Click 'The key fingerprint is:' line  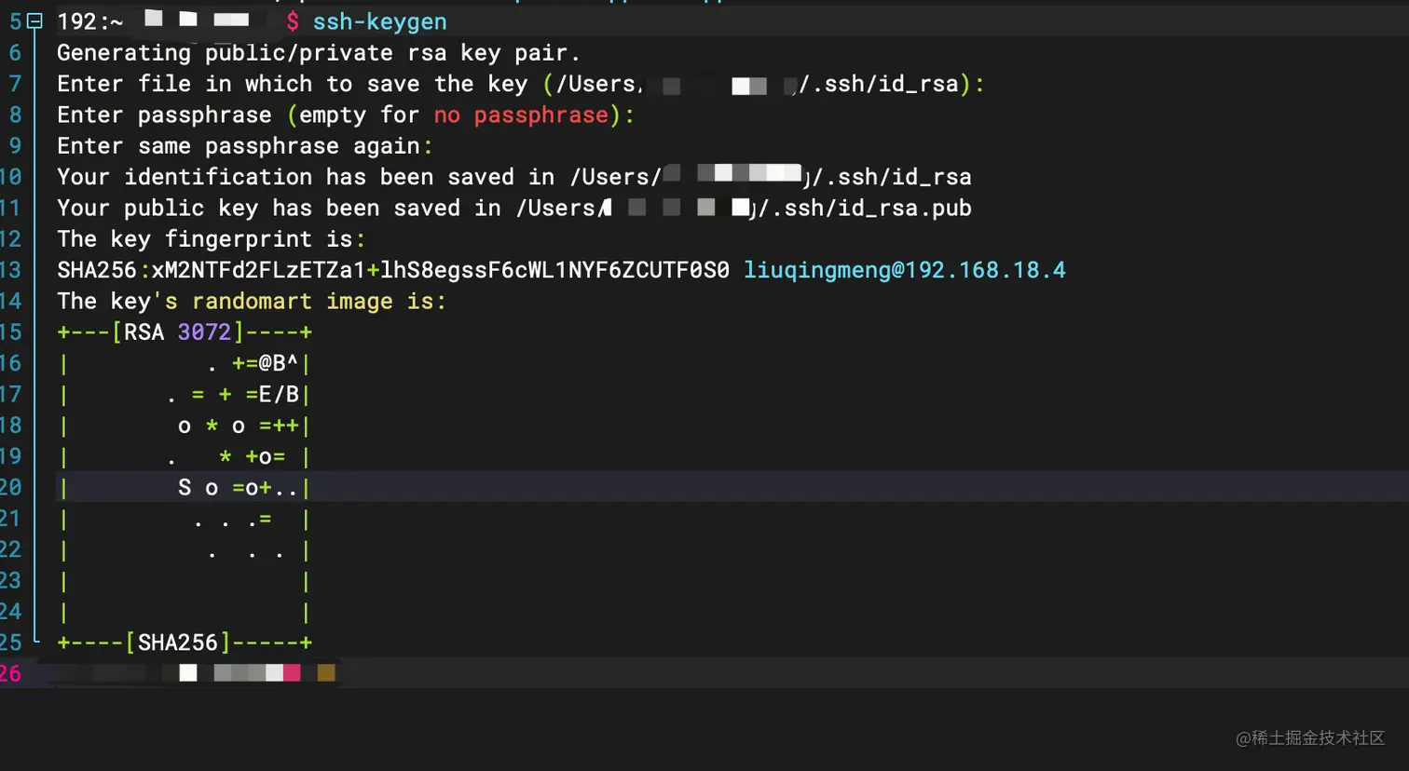212,239
